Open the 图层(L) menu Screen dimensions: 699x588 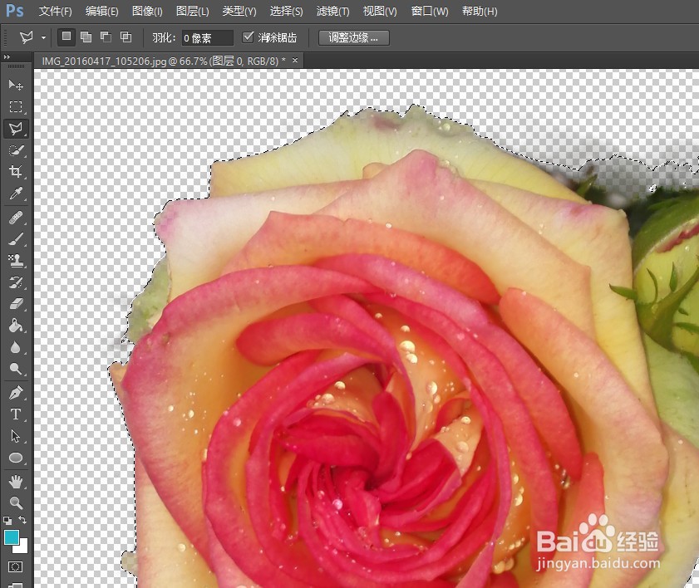pyautogui.click(x=192, y=11)
